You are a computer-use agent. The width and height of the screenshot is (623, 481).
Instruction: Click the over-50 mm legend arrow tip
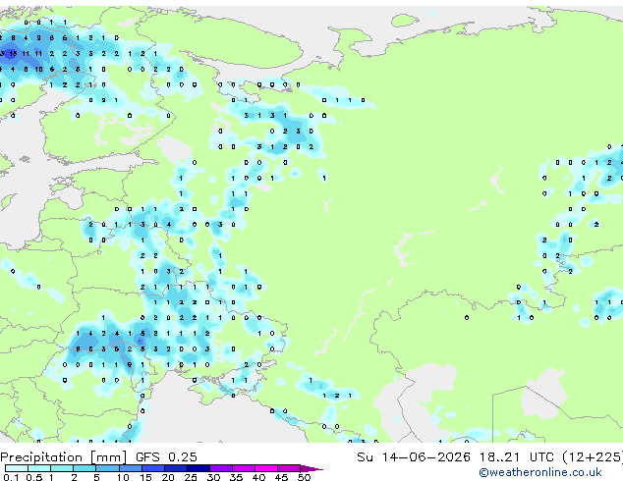click(x=311, y=468)
